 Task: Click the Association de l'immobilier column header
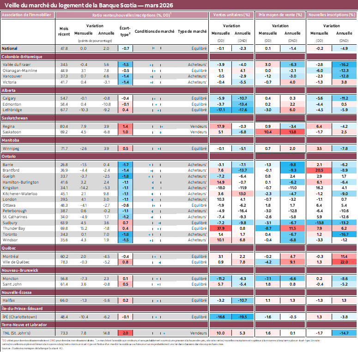click(x=28, y=15)
